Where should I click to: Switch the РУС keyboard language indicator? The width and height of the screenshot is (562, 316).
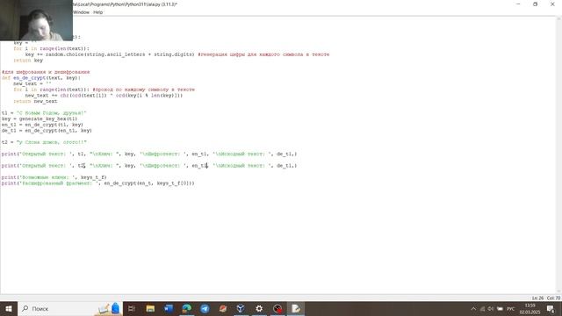511,309
